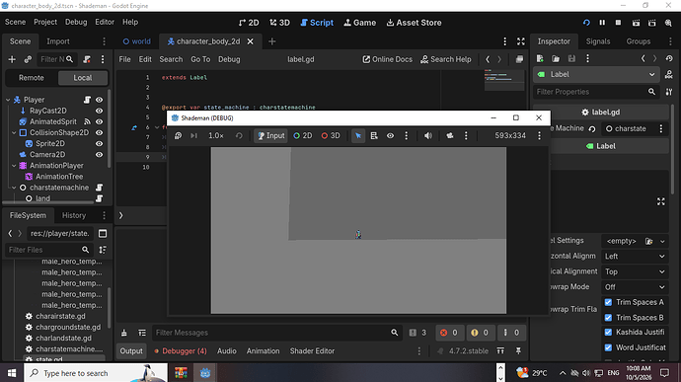The image size is (681, 382).
Task: Revert State Machine property icon
Action: coord(592,128)
